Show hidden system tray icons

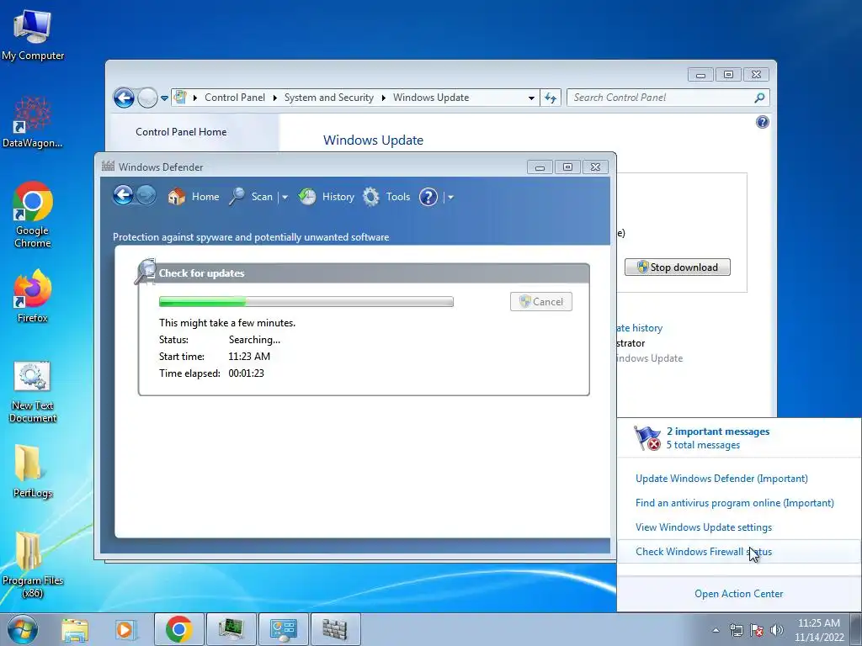click(x=716, y=631)
